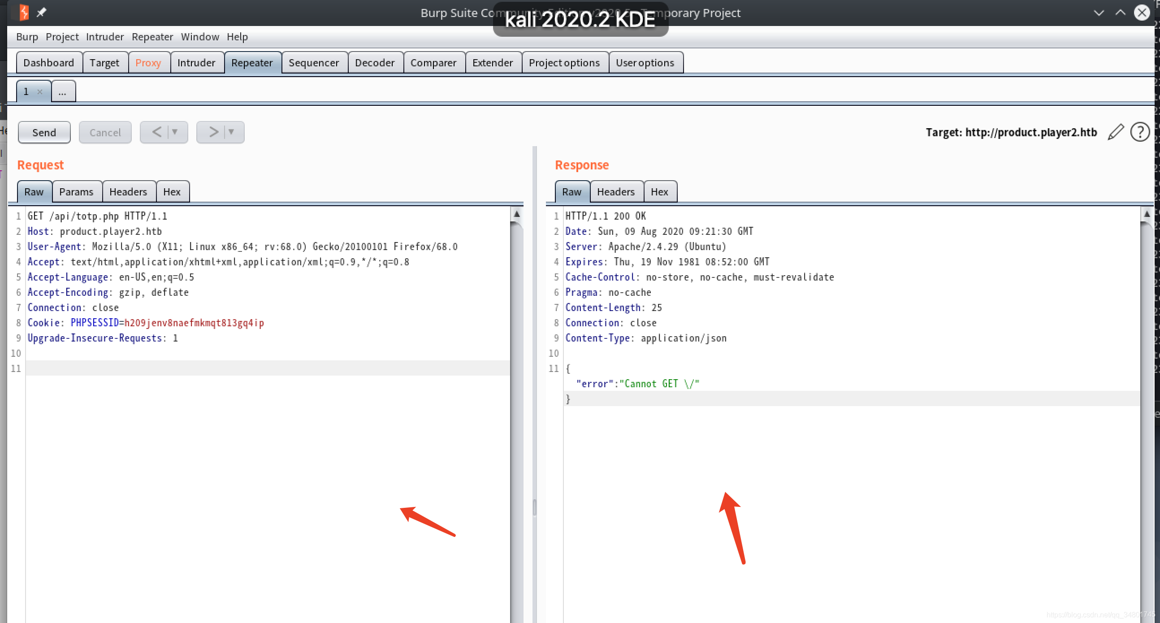Switch to the Proxy tab

pyautogui.click(x=148, y=63)
